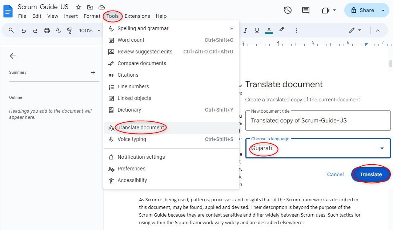Expand the meeting camera dropdown arrow

[x=334, y=10]
